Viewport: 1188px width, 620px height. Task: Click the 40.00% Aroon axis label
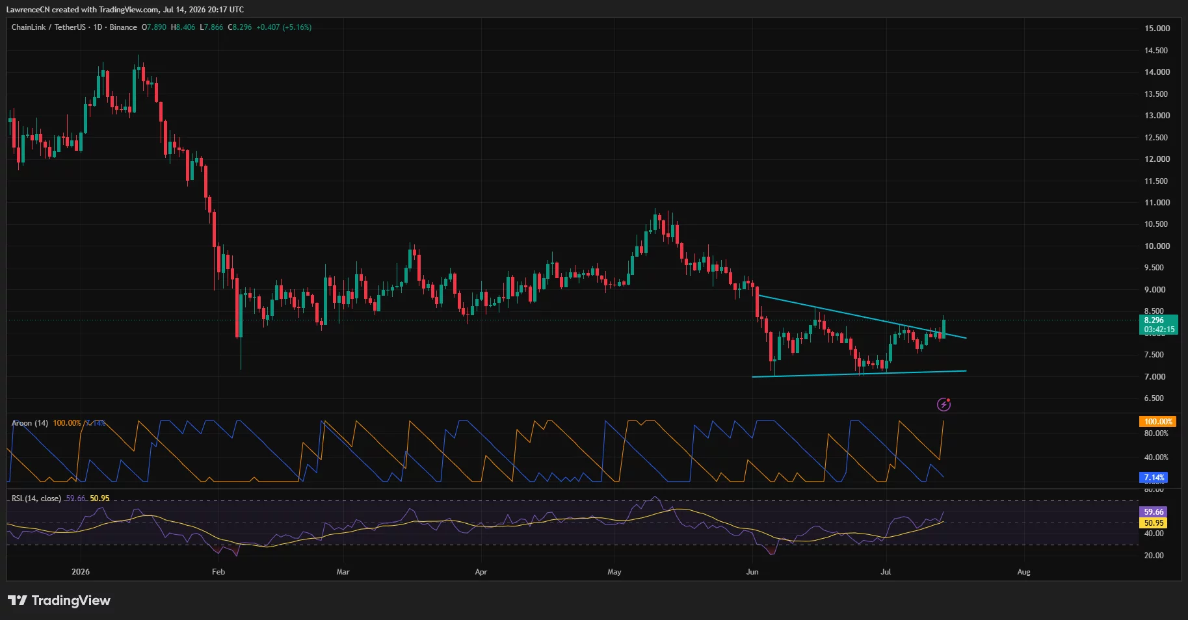point(1156,458)
